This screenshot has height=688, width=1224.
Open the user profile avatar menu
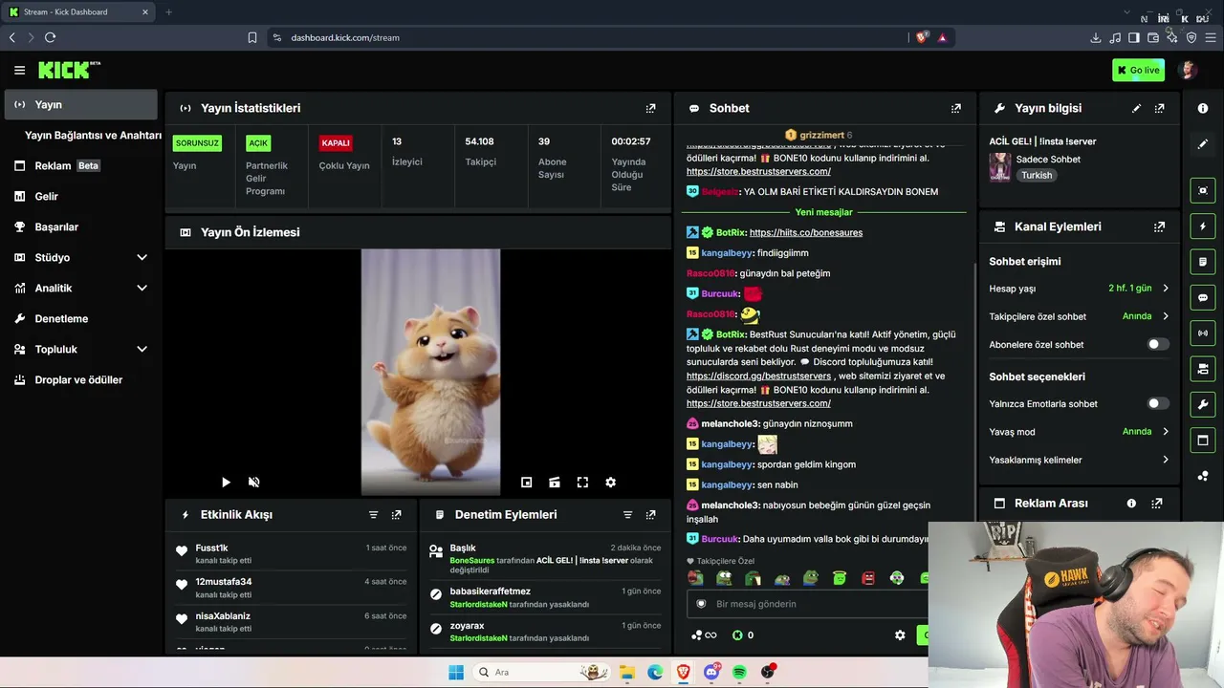(1189, 70)
